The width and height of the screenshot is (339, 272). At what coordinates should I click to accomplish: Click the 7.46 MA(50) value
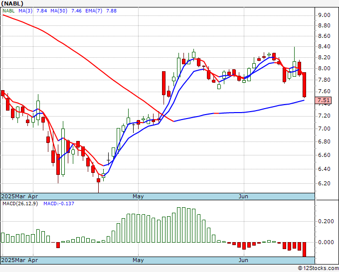pos(76,11)
